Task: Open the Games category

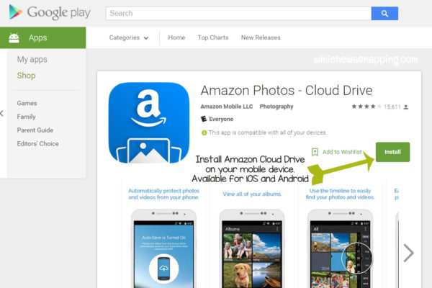Action: click(27, 103)
